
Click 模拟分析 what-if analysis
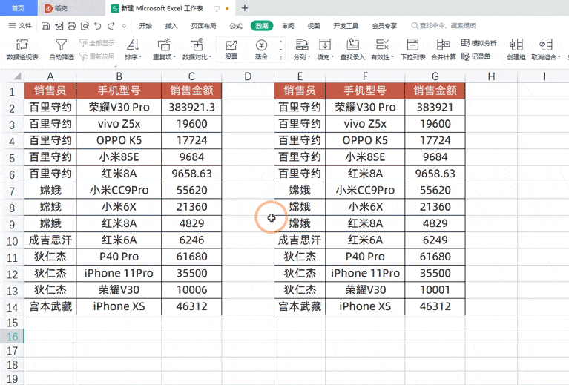point(478,43)
